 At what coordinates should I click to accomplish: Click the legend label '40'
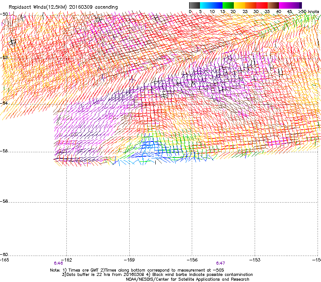278,11
